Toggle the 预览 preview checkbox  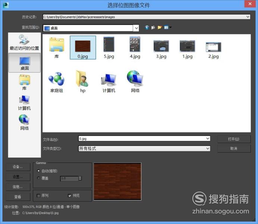(70, 196)
